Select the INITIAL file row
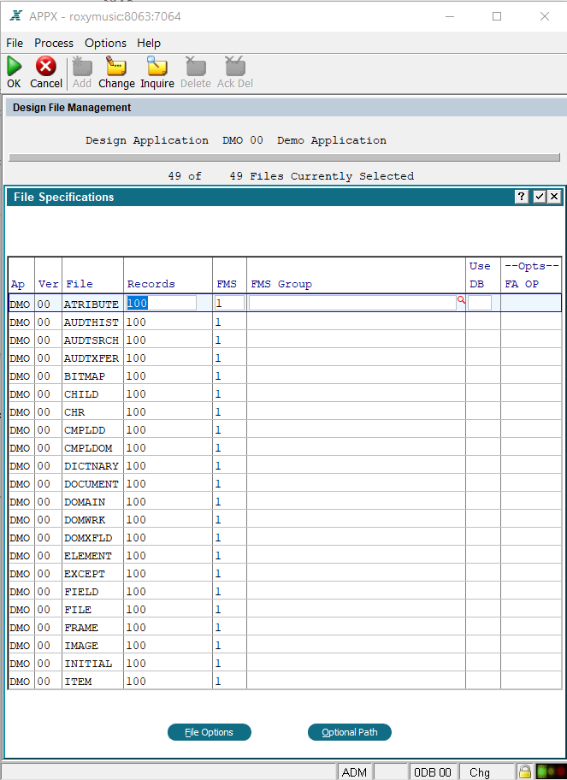This screenshot has width=567, height=780. pyautogui.click(x=285, y=663)
